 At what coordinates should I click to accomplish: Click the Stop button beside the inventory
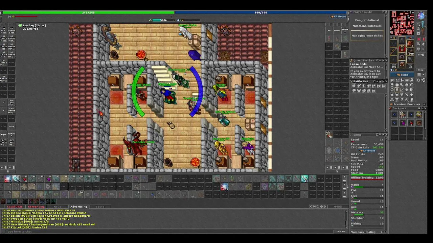[420, 70]
